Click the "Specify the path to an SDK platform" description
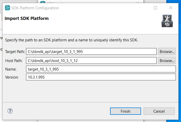 coord(72,40)
